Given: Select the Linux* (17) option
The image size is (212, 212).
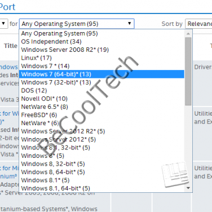Looking at the screenshot, I should [x=101, y=58].
